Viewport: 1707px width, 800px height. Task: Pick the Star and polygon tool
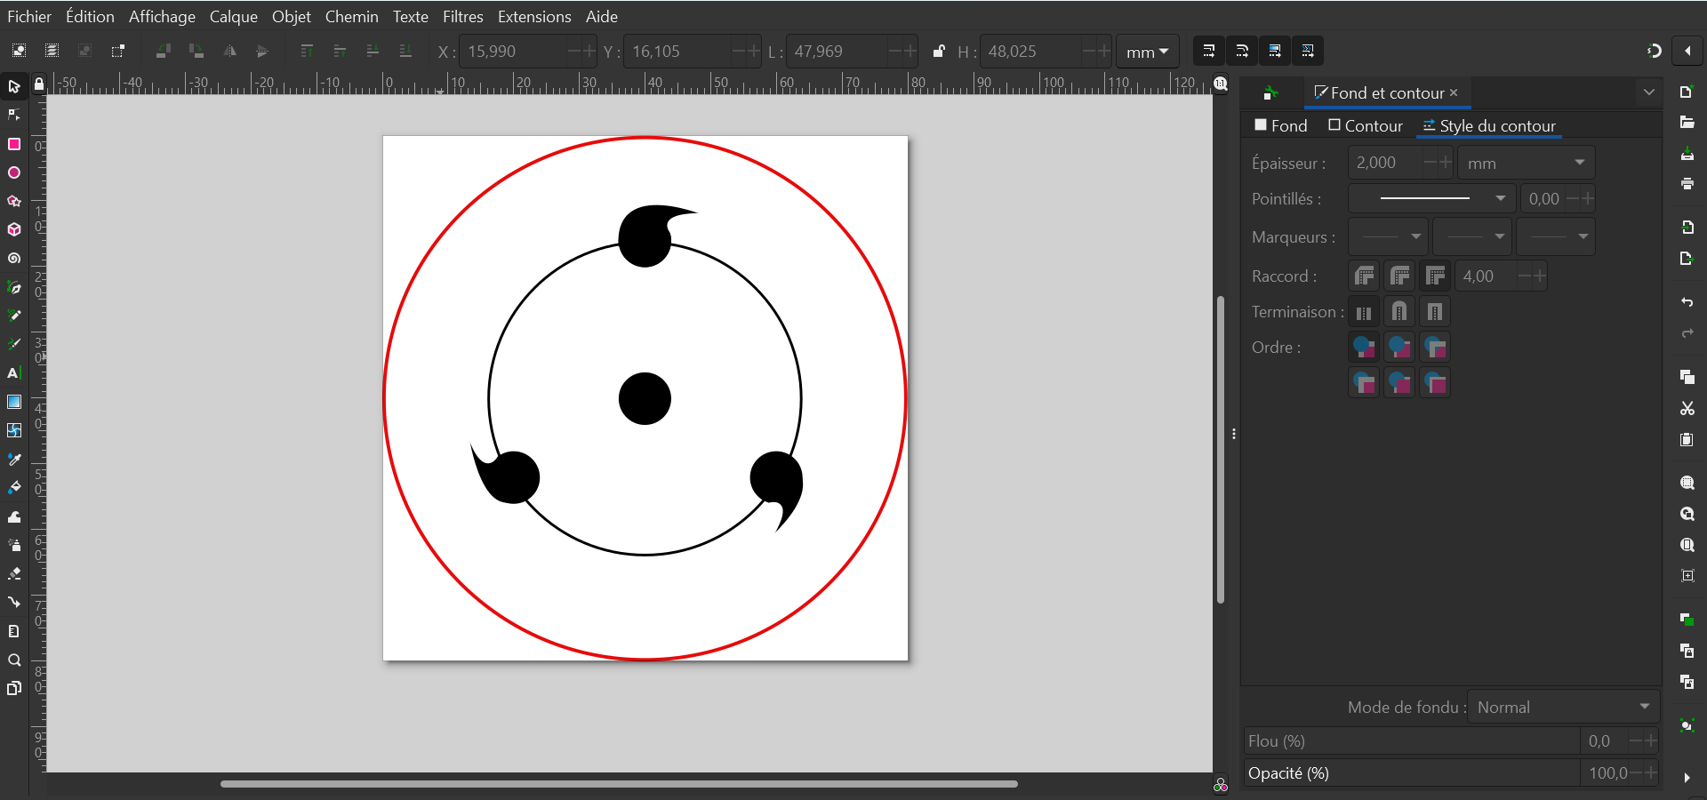pos(14,201)
